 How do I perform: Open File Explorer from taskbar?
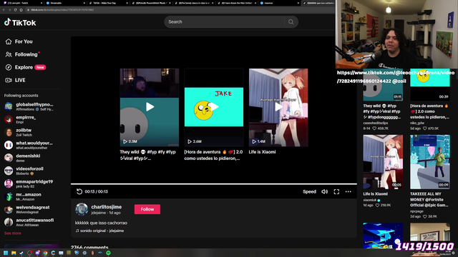[x=14, y=253]
